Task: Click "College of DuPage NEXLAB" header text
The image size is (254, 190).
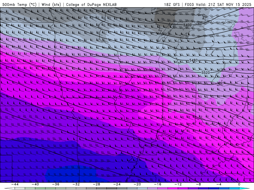Action: pyautogui.click(x=91, y=4)
